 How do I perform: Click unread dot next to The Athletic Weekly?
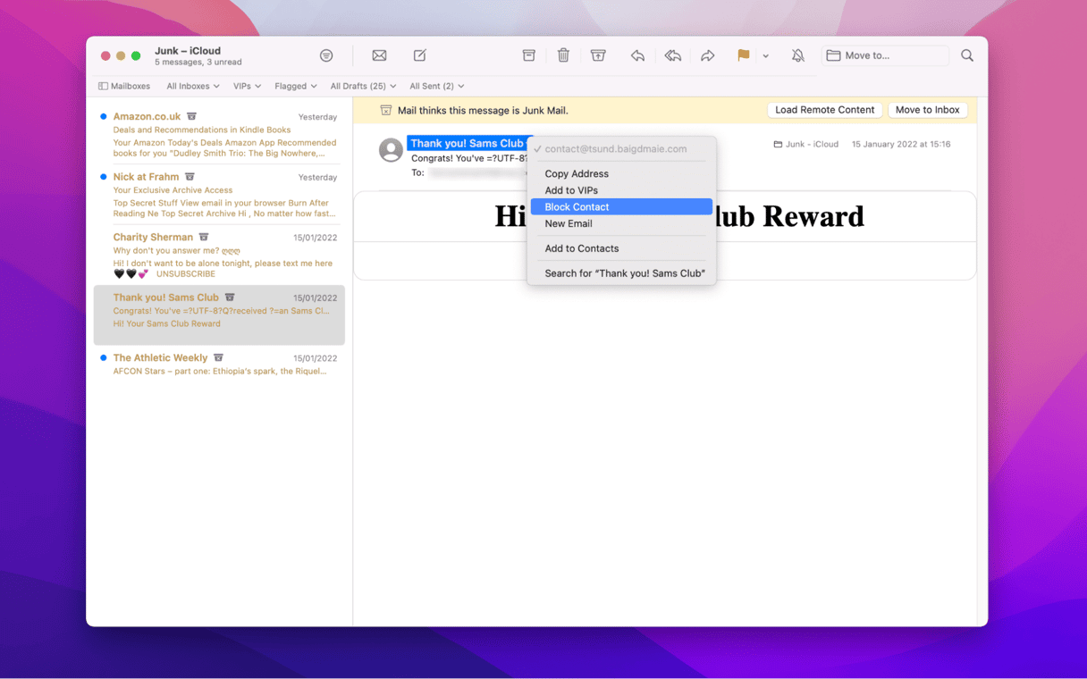(x=104, y=357)
